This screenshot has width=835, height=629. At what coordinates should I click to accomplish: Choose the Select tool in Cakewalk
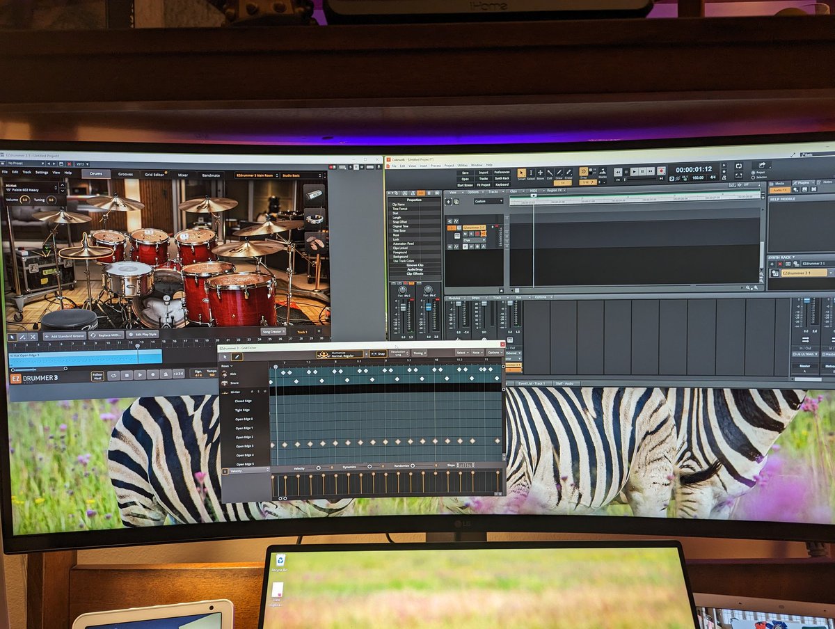531,173
